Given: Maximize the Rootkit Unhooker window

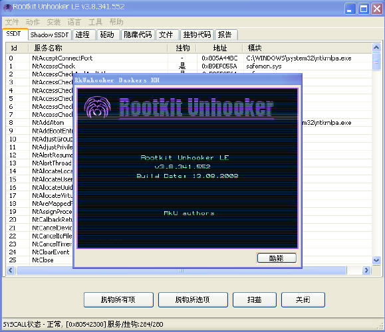Looking at the screenshot, I should pos(364,9).
